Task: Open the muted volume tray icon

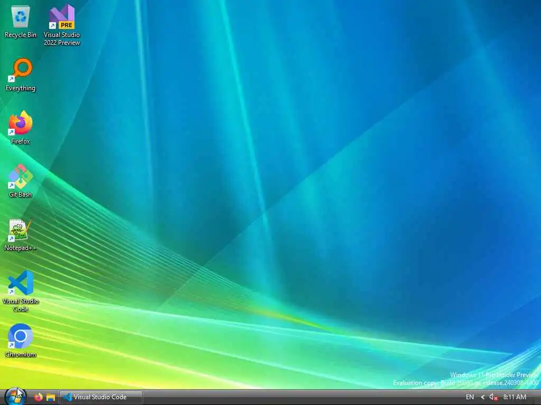Action: pyautogui.click(x=493, y=397)
